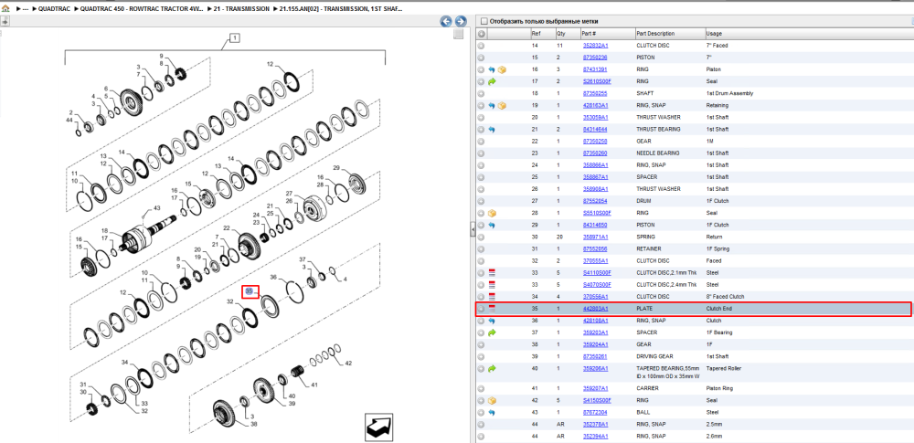914x443 pixels.
Task: Click callout 35 in the diagram
Action: (x=250, y=291)
